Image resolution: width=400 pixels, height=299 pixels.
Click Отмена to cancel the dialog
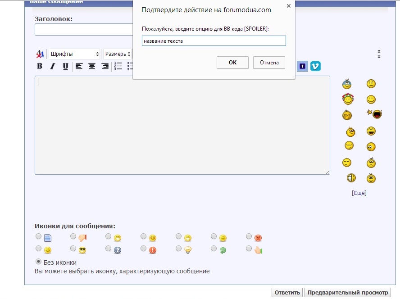269,63
